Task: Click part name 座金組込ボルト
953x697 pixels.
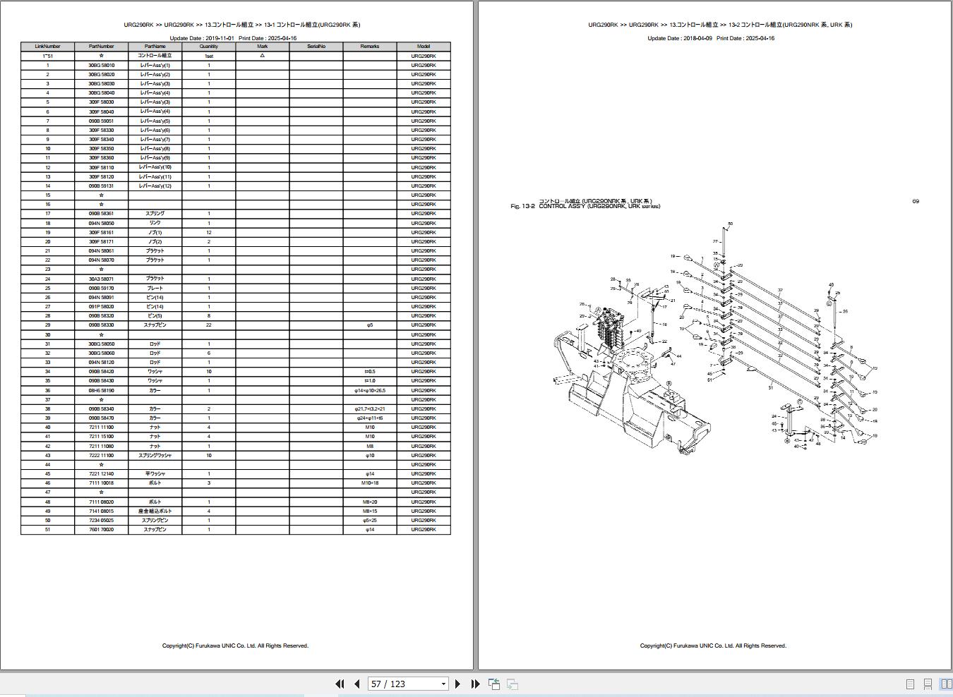Action: pyautogui.click(x=155, y=511)
